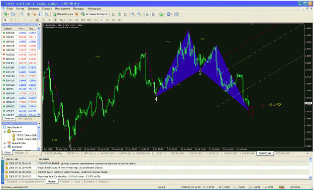Screen dimensions: 314x190
Task: Select the crosshair tool
Action: [12, 20]
